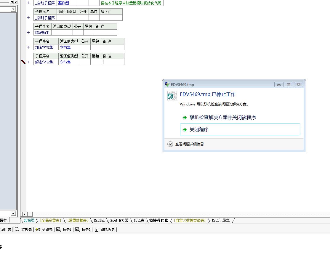Click 字节集 return type of 解密字节集
Viewport: 330px width, 271px height.
tap(69, 62)
